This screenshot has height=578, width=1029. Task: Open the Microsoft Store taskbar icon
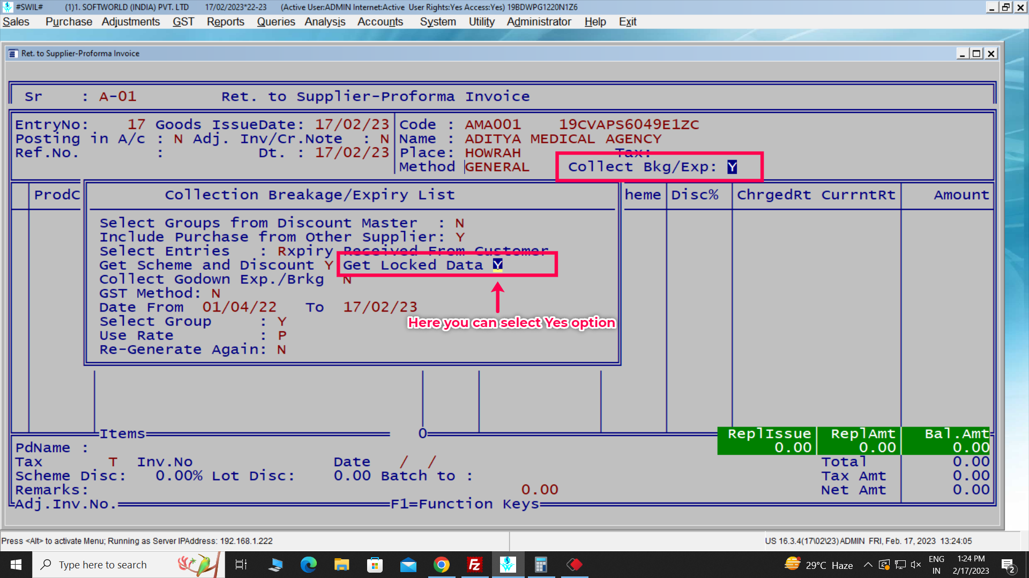tap(375, 565)
